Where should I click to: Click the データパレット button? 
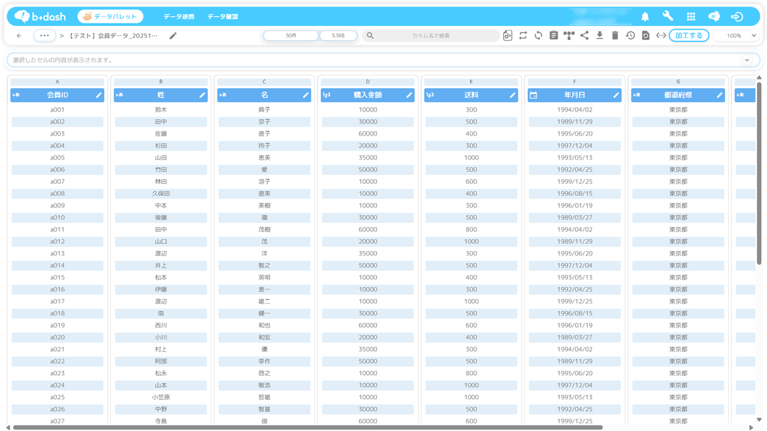[x=110, y=16]
